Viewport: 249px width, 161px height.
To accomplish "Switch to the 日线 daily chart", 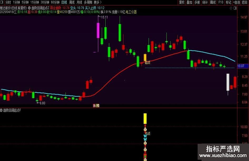I will 64,2.
